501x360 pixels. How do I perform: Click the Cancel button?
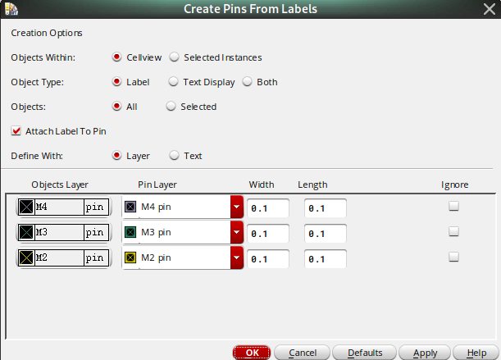click(x=302, y=353)
